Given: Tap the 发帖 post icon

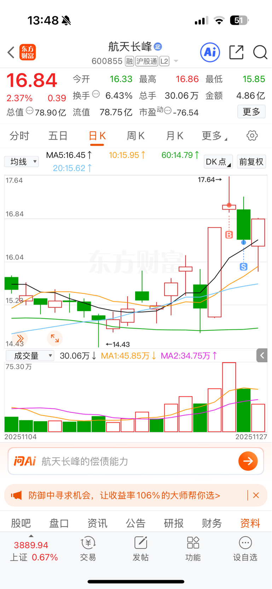Looking at the screenshot, I should (x=140, y=549).
